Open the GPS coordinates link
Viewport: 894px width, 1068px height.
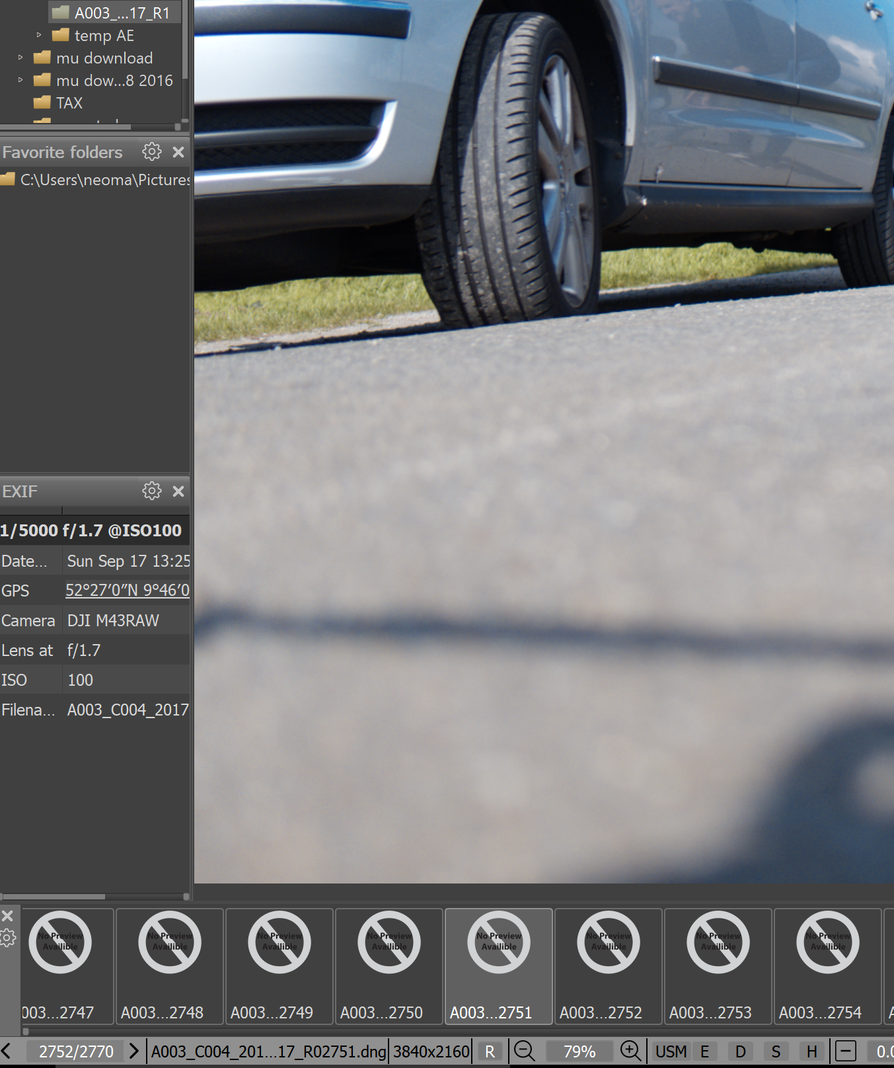click(127, 591)
